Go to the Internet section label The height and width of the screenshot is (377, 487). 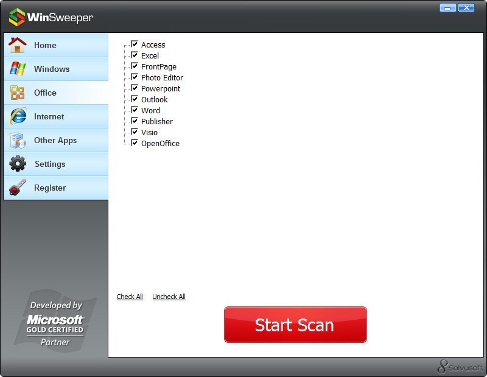coord(49,116)
